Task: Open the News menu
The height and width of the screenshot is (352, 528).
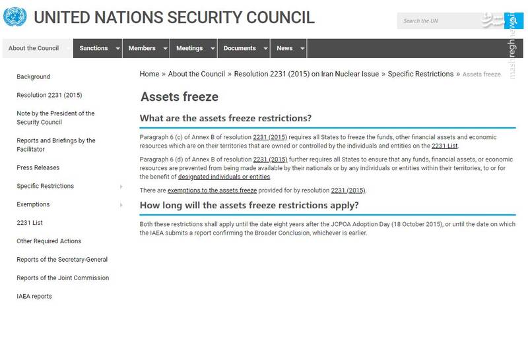Action: (x=284, y=48)
